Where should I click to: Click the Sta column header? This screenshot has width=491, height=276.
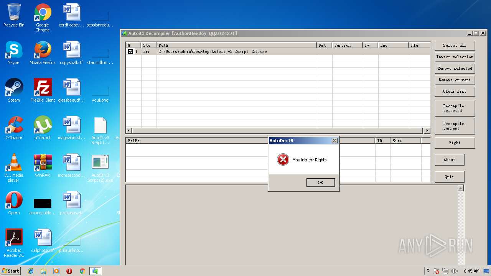point(149,45)
